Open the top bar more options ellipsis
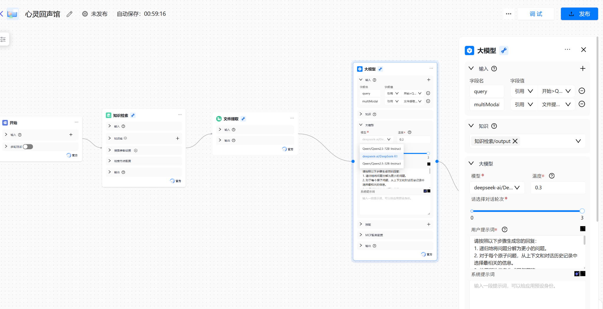The image size is (603, 309). (508, 14)
